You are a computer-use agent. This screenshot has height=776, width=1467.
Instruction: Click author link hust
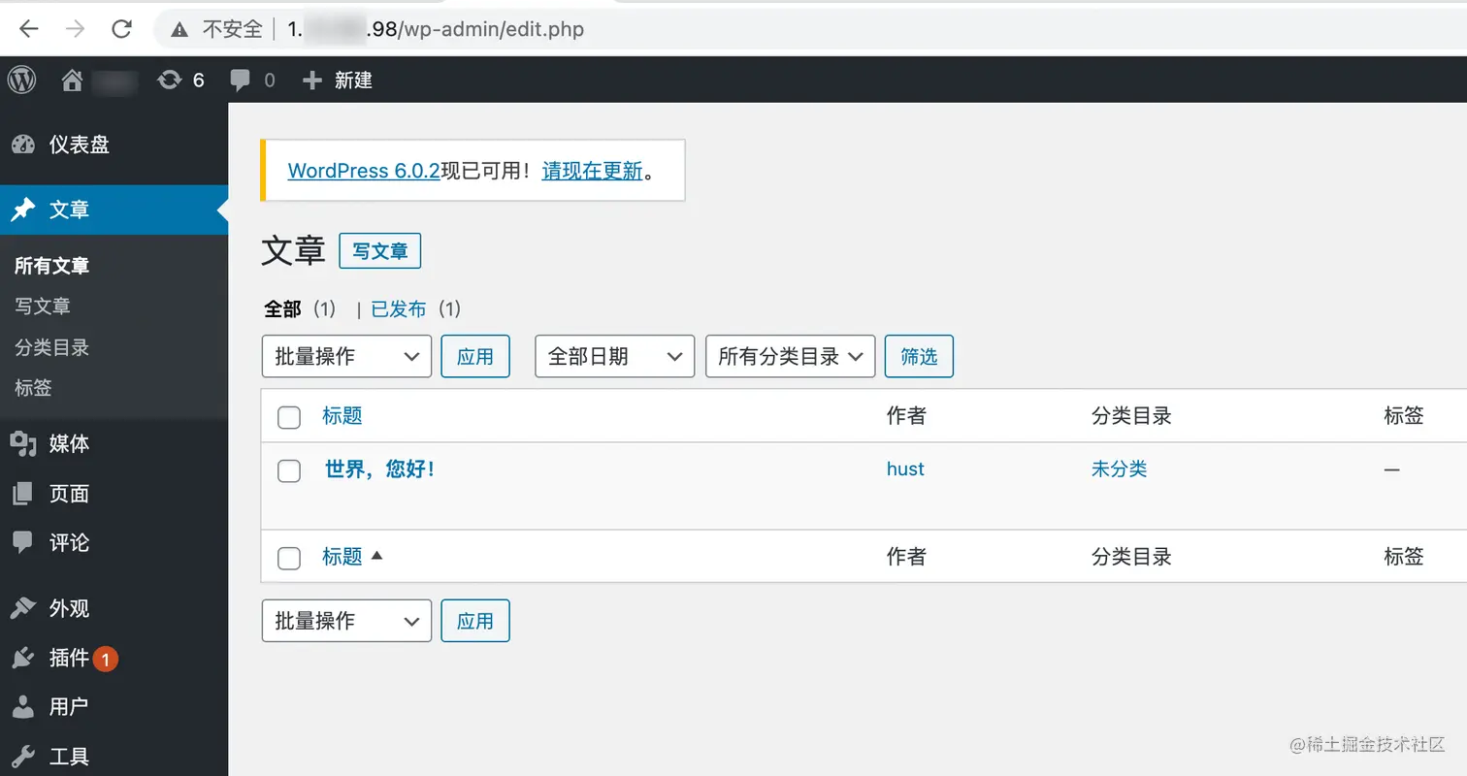[x=905, y=469]
